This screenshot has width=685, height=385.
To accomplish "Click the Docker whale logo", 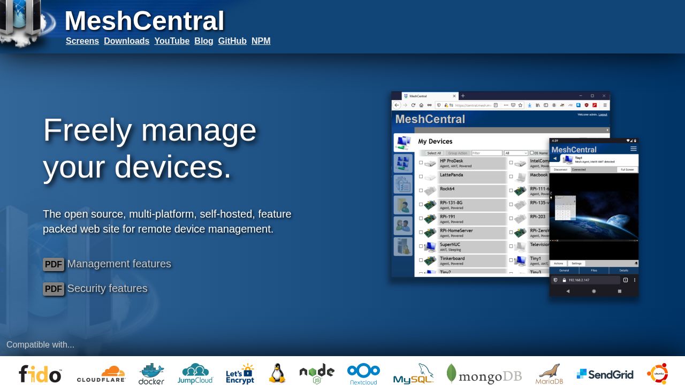I will (151, 374).
